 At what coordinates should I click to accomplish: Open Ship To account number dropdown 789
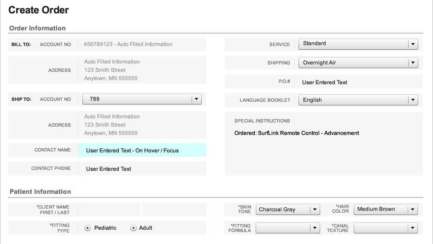click(142, 99)
